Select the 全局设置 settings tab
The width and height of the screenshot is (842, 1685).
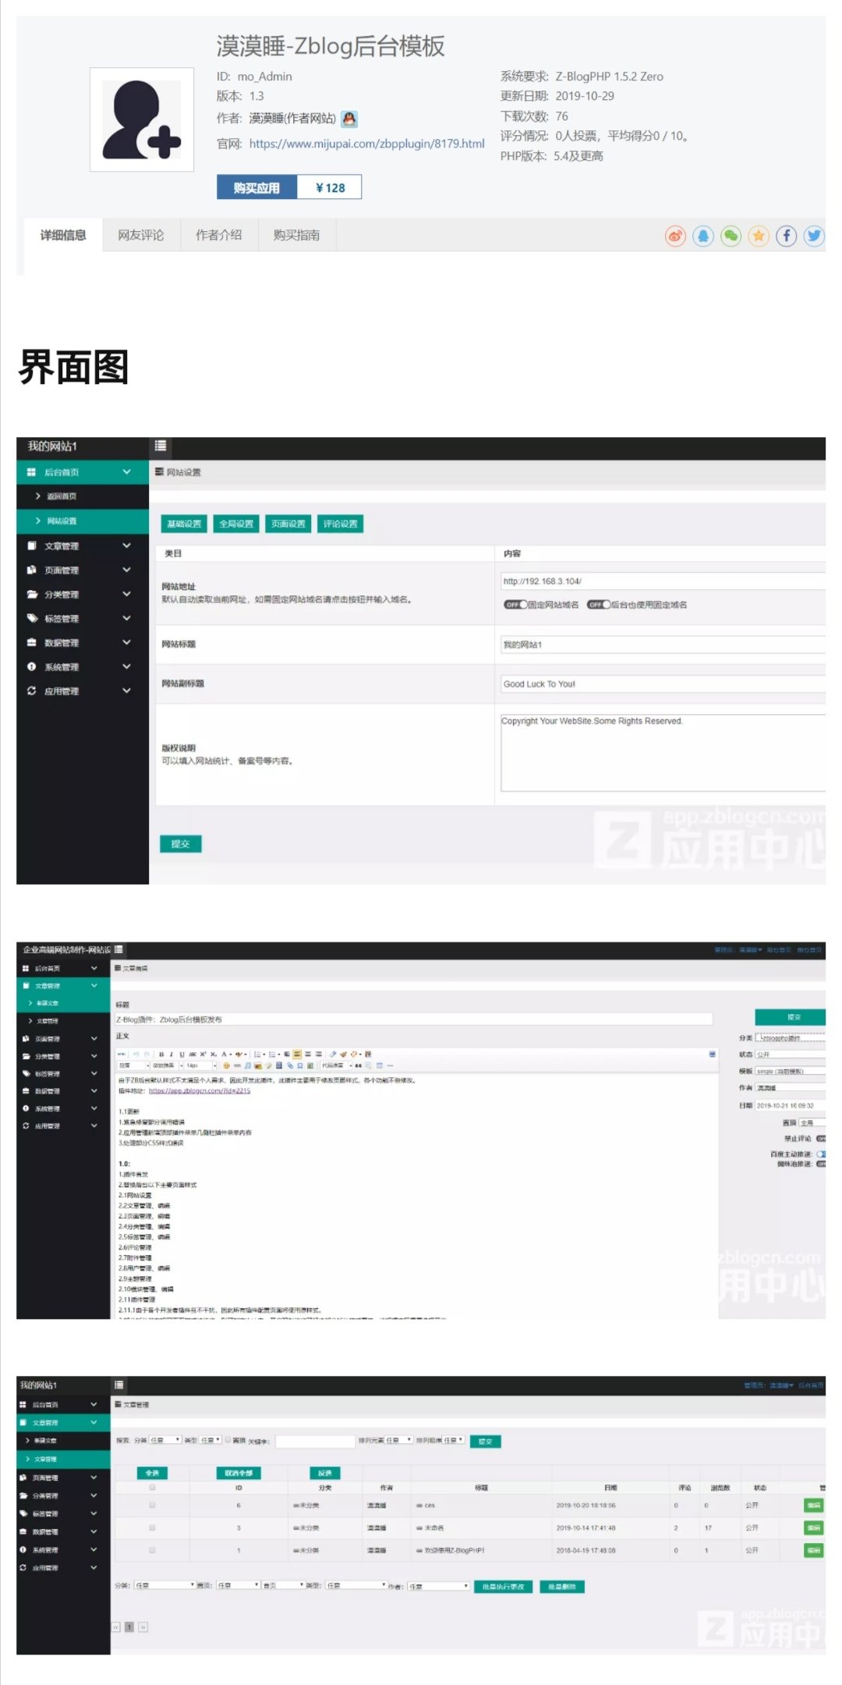click(x=236, y=524)
